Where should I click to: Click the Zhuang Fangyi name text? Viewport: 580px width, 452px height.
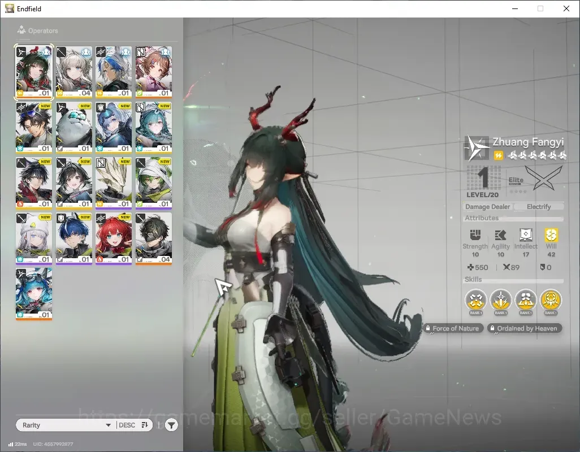[528, 142]
